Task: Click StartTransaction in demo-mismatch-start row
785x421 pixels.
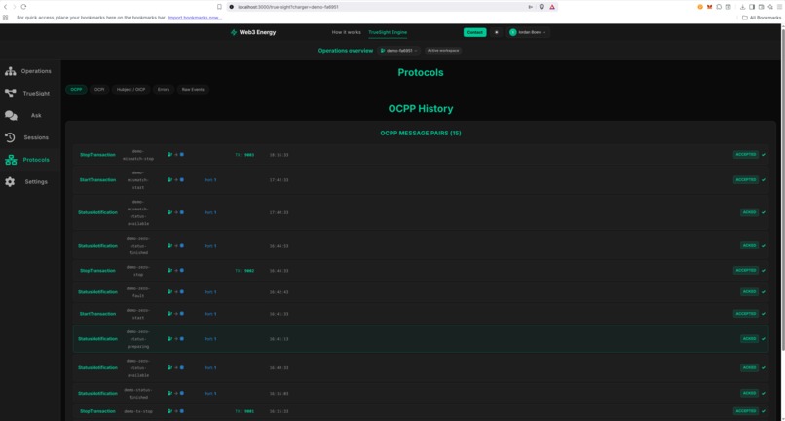Action: [x=97, y=180]
